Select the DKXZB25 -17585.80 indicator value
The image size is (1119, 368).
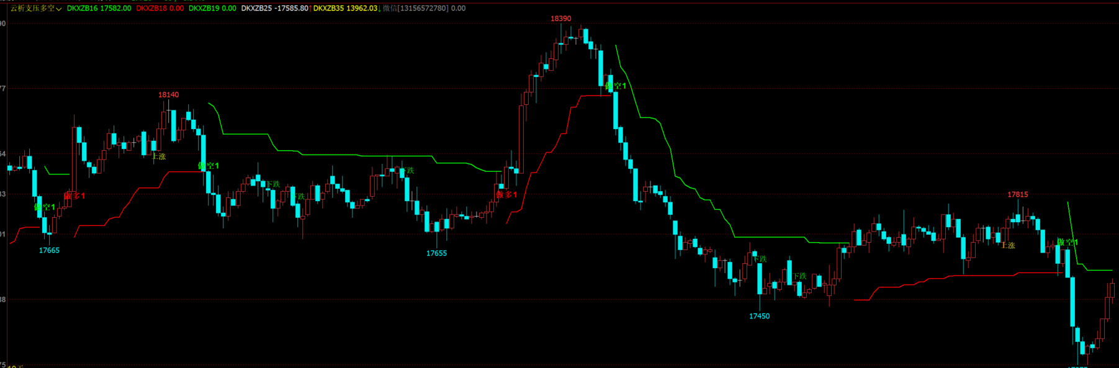pyautogui.click(x=275, y=8)
